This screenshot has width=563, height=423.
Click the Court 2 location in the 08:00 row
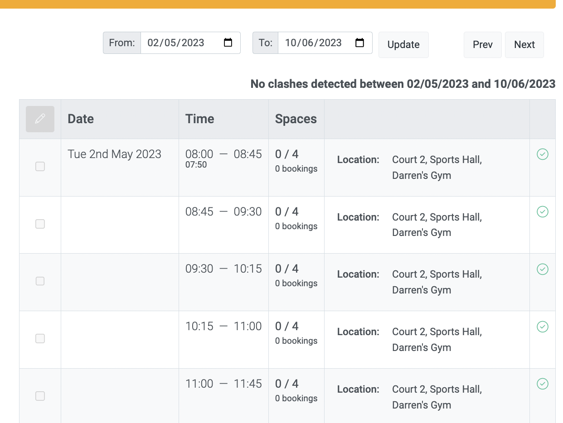point(437,168)
